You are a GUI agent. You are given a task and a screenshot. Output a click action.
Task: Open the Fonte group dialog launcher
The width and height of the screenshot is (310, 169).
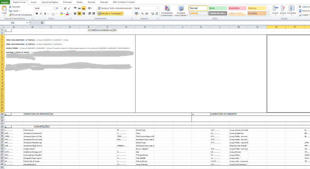coord(70,19)
